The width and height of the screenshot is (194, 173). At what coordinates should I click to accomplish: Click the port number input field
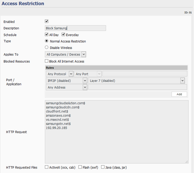[x=145, y=74]
